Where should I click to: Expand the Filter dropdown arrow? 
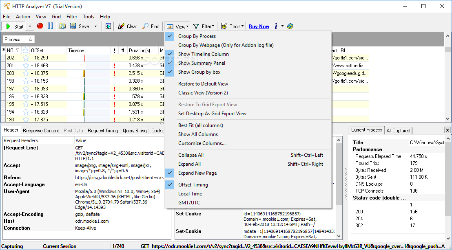213,26
